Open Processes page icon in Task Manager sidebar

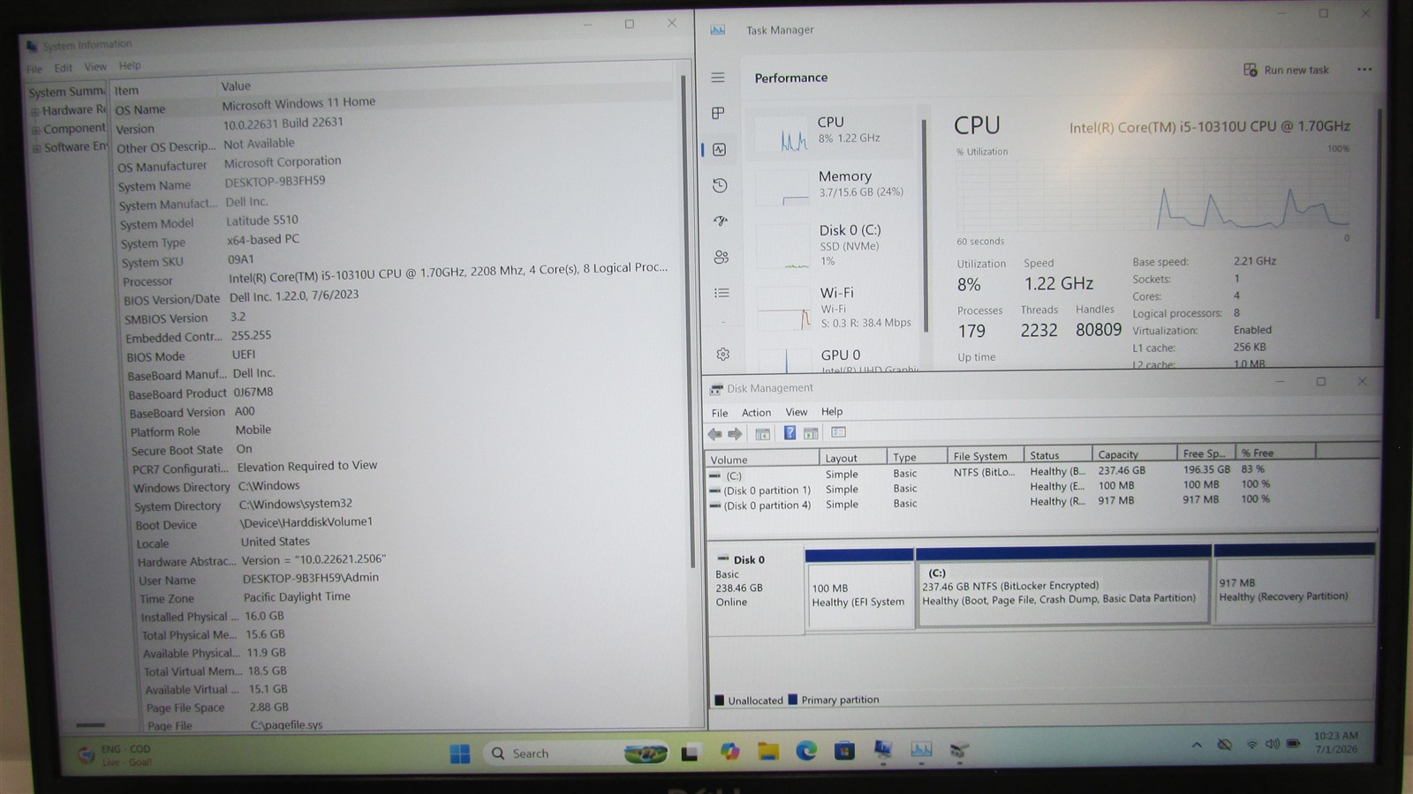pyautogui.click(x=718, y=113)
